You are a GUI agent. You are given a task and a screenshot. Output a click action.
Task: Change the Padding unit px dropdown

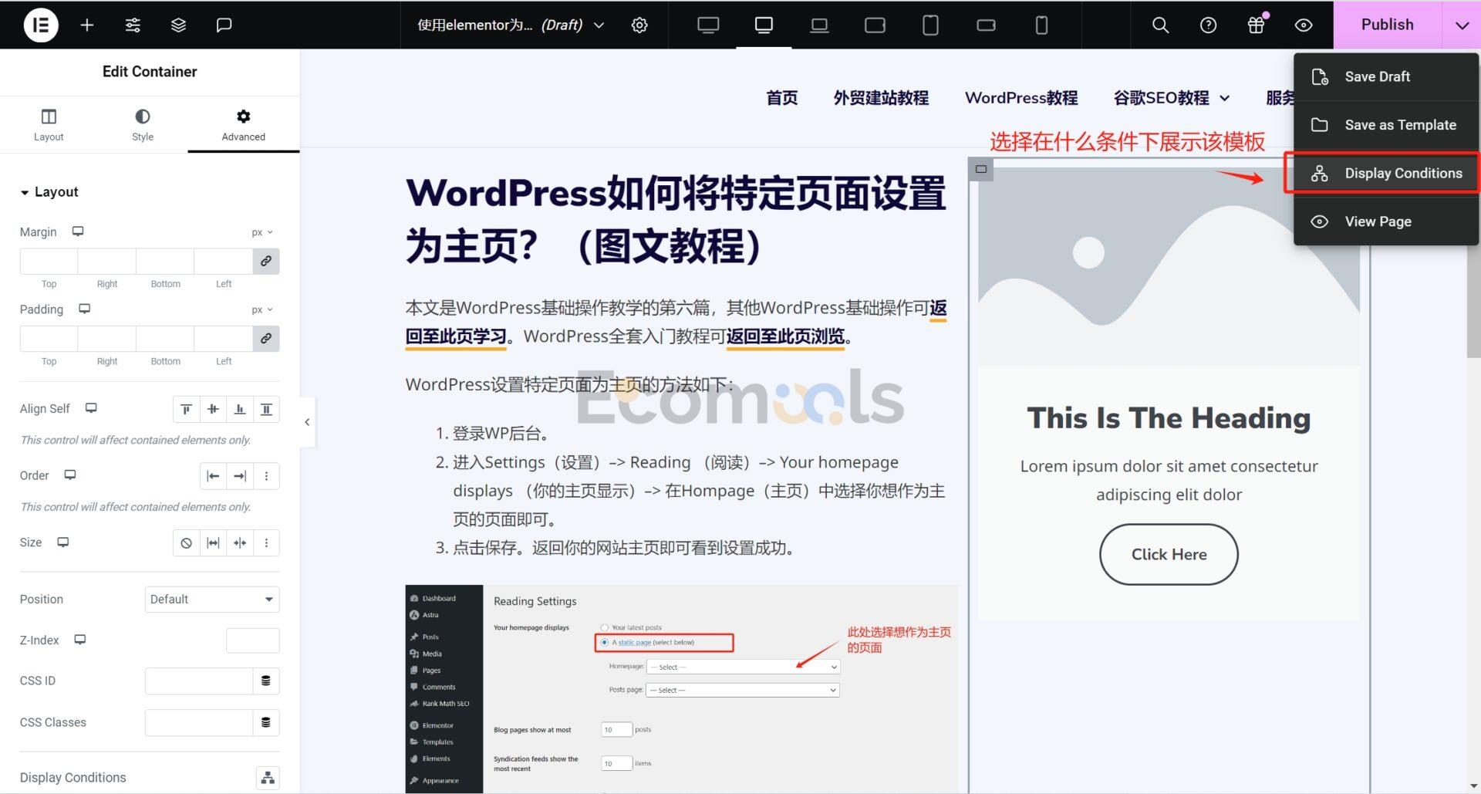tap(261, 309)
